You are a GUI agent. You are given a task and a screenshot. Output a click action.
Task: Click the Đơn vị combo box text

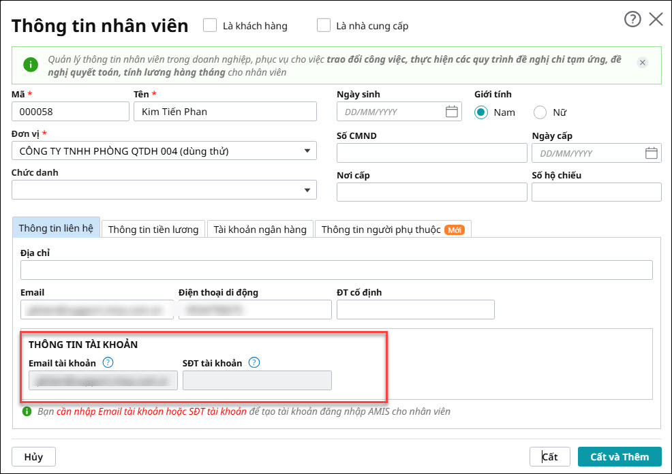tap(124, 151)
